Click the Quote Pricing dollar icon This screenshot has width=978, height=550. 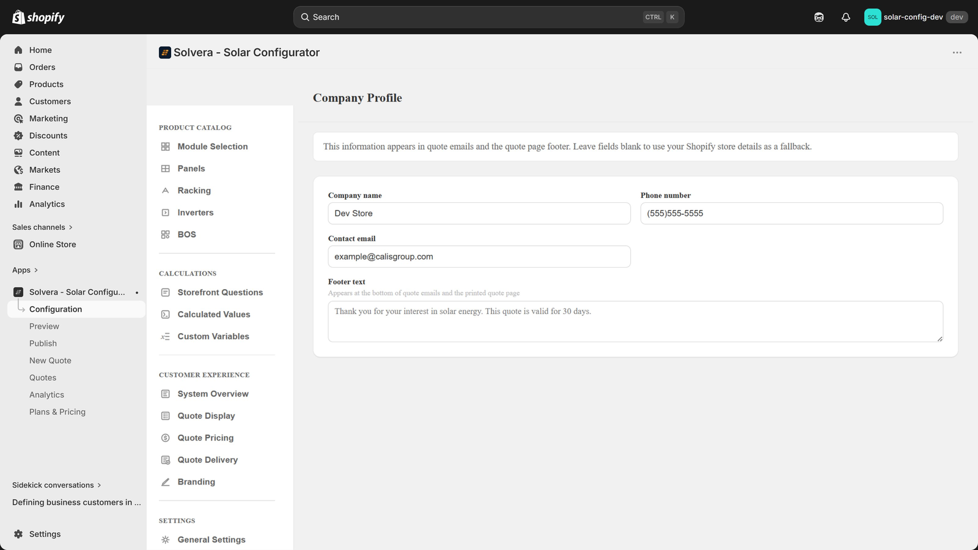pos(165,438)
